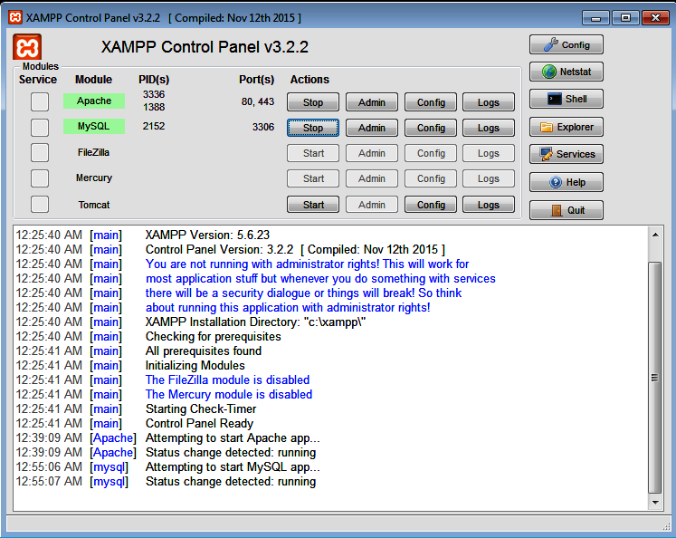Stop the Apache module
The width and height of the screenshot is (676, 538).
point(313,102)
